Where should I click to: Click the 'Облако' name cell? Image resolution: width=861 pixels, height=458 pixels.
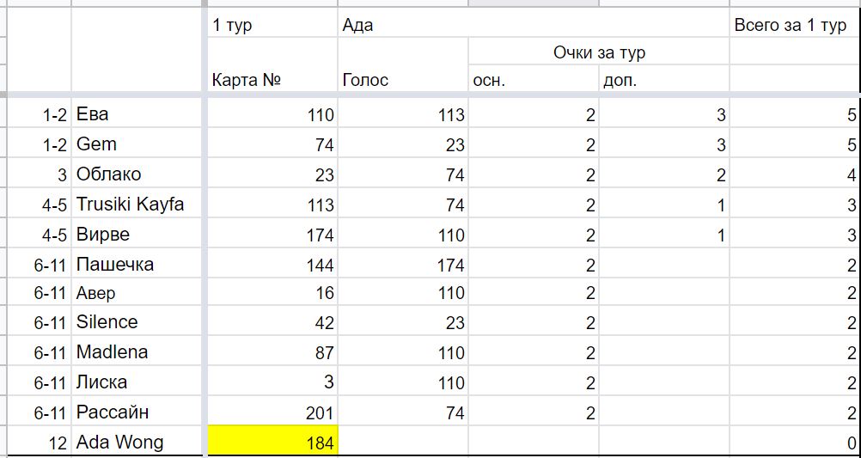[x=137, y=174]
